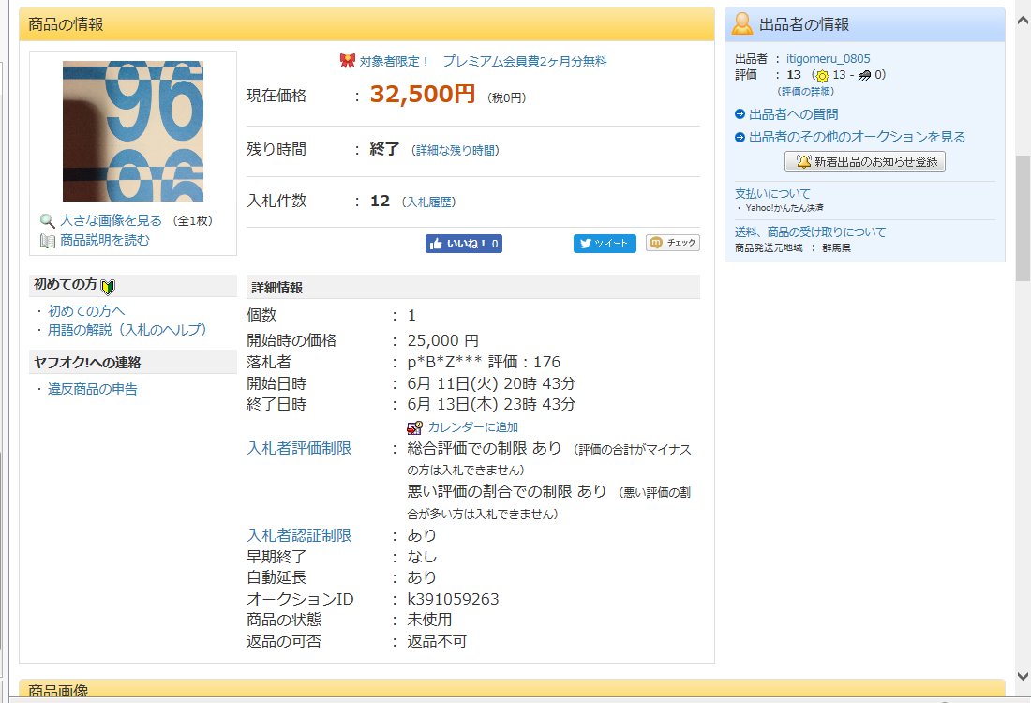This screenshot has width=1031, height=703.
Task: Click the beginner mark icon next to 初めての方
Action: [108, 286]
